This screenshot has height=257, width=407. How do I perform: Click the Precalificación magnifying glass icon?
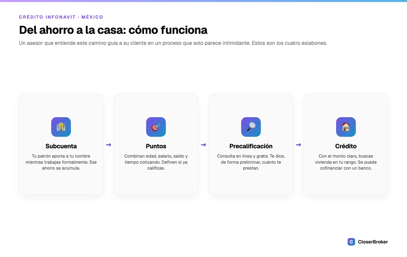(251, 127)
